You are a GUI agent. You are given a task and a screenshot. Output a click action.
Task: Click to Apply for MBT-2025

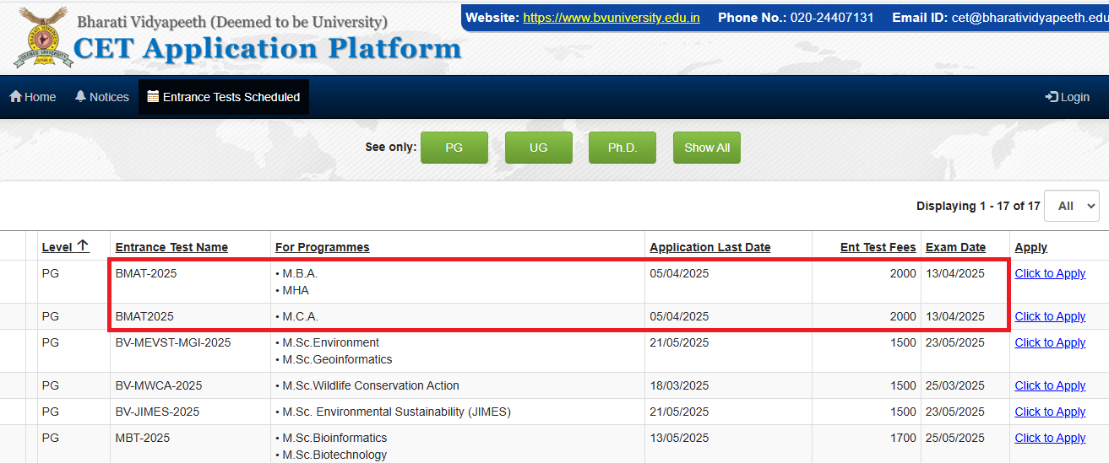[1050, 438]
